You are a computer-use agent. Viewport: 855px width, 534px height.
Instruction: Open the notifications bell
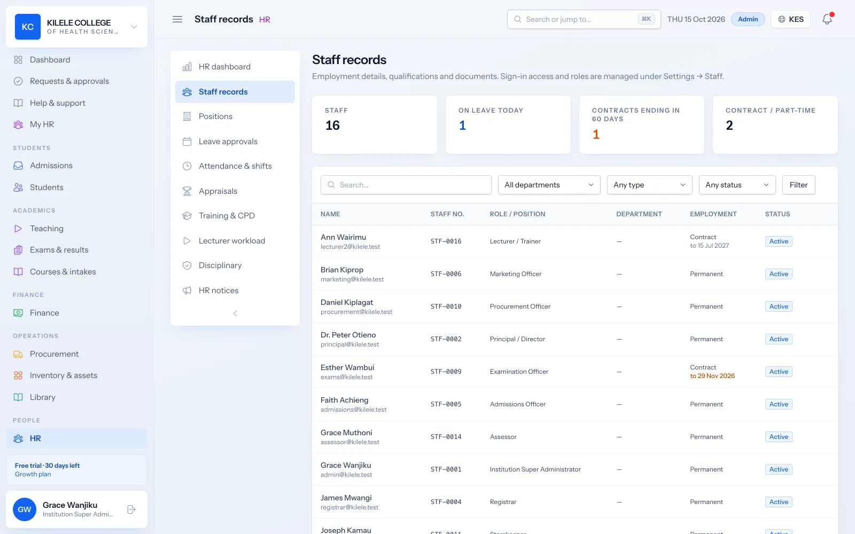pyautogui.click(x=827, y=19)
